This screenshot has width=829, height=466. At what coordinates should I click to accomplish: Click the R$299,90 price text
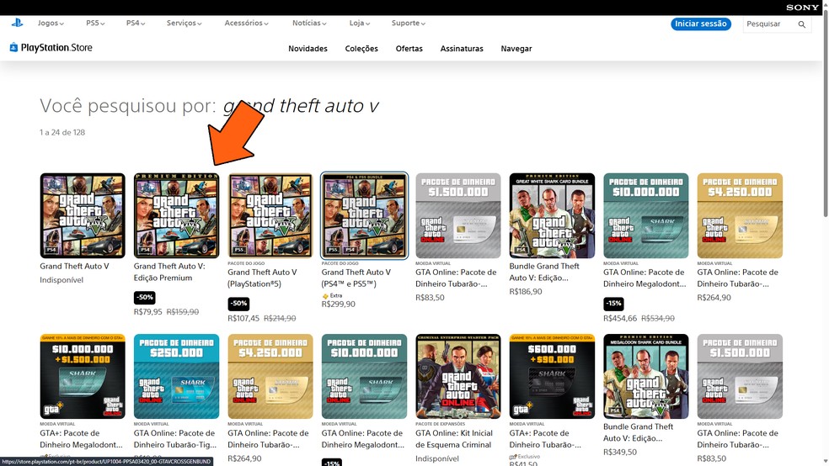pos(339,304)
